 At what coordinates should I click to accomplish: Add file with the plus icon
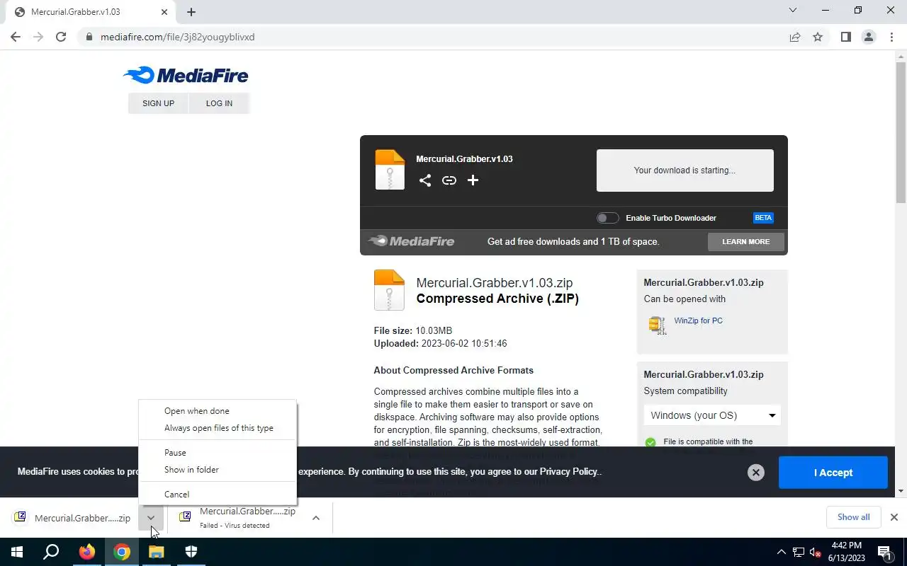(473, 180)
